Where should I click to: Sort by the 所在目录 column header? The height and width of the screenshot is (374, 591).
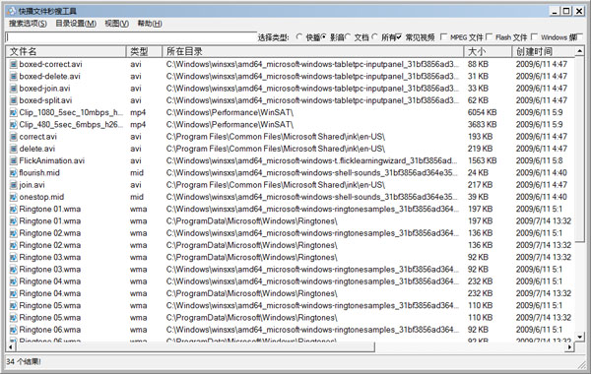click(313, 51)
